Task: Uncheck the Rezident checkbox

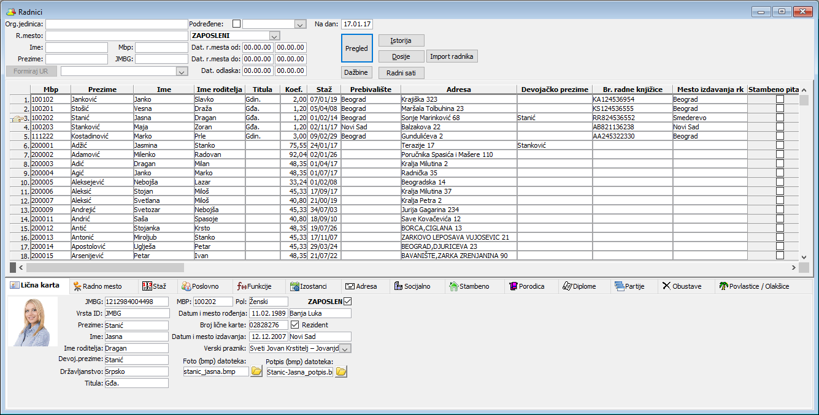Action: 295,325
